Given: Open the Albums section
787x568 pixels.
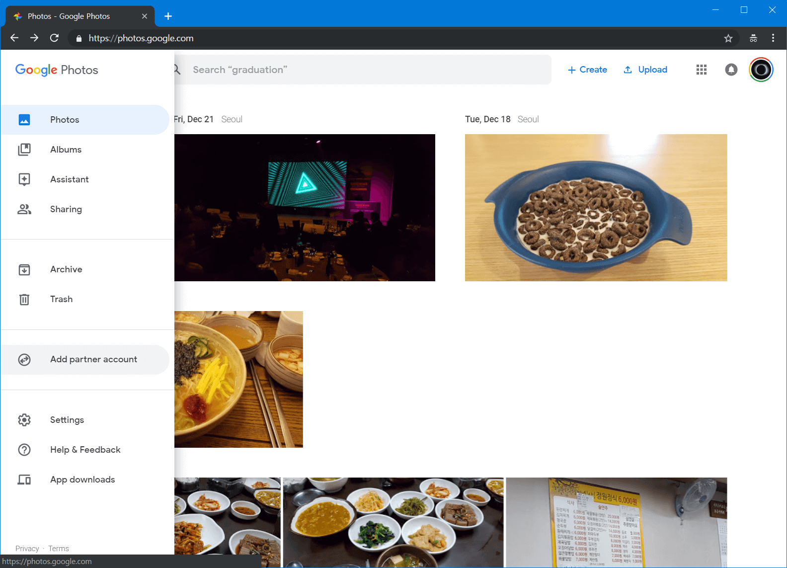Looking at the screenshot, I should tap(66, 150).
